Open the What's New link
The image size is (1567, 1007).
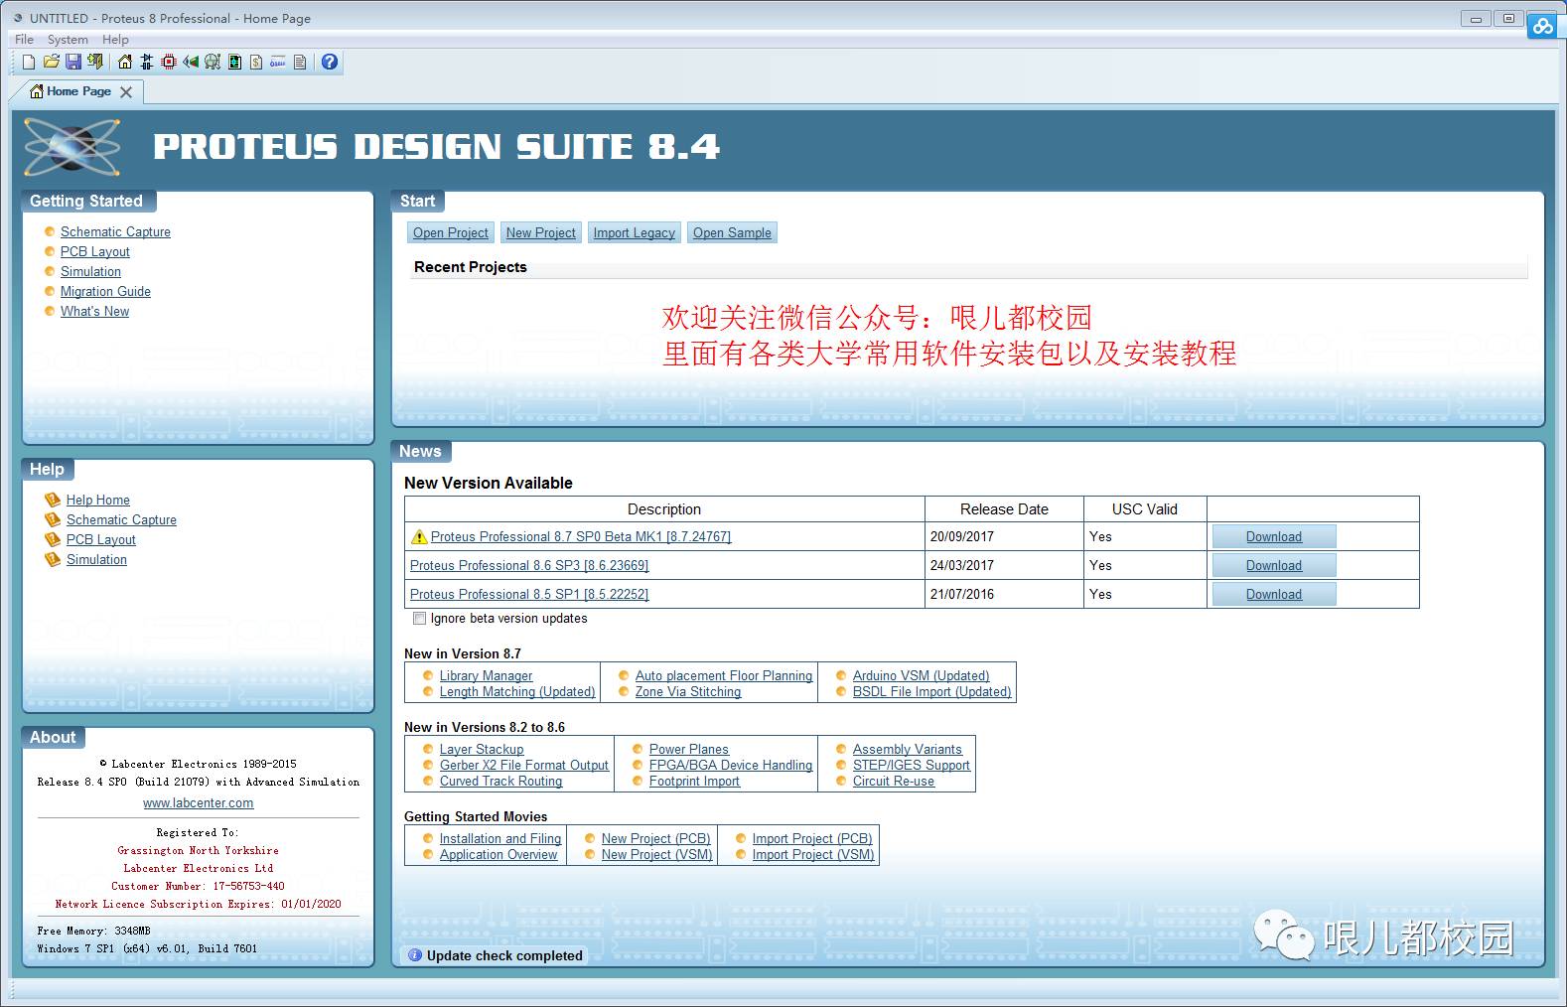94,311
